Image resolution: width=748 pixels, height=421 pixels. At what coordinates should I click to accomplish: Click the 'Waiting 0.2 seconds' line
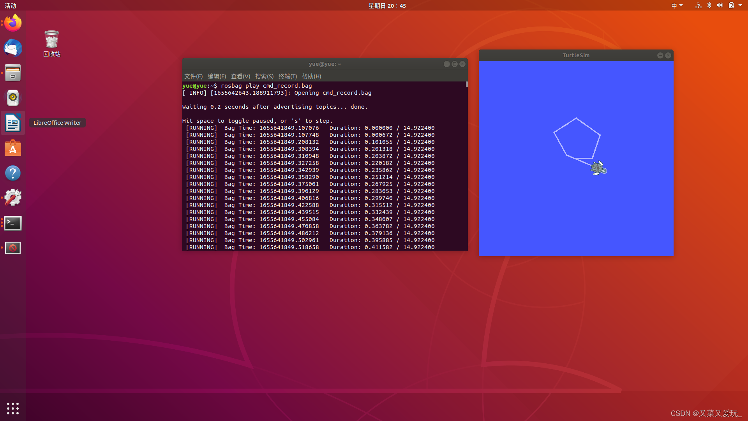tap(275, 107)
